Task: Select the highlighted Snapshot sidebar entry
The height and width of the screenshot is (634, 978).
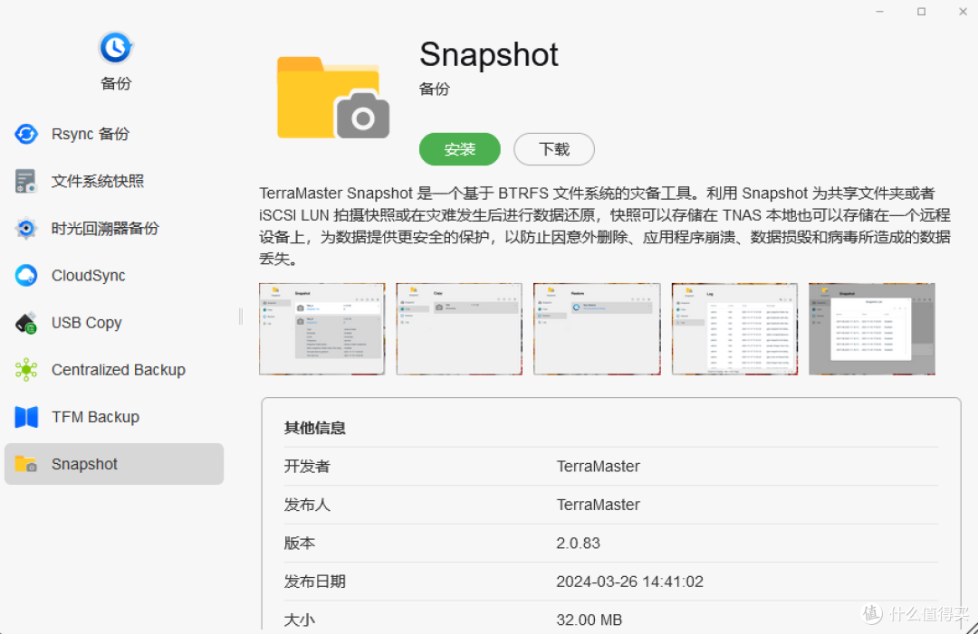Action: tap(114, 464)
